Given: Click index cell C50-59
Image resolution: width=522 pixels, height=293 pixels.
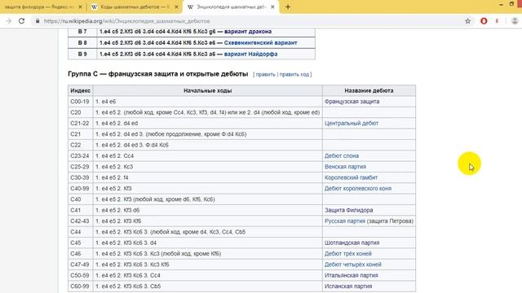Looking at the screenshot, I should click(80, 275).
